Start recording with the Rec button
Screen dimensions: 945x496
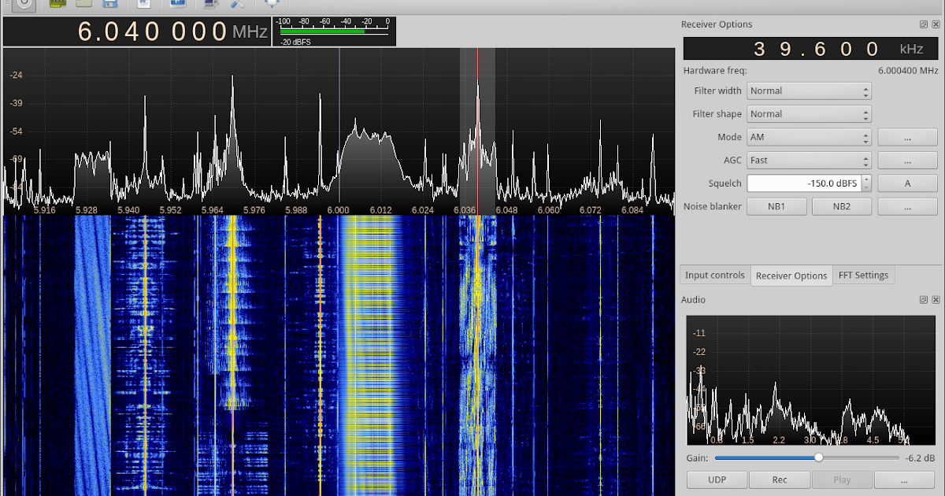780,479
